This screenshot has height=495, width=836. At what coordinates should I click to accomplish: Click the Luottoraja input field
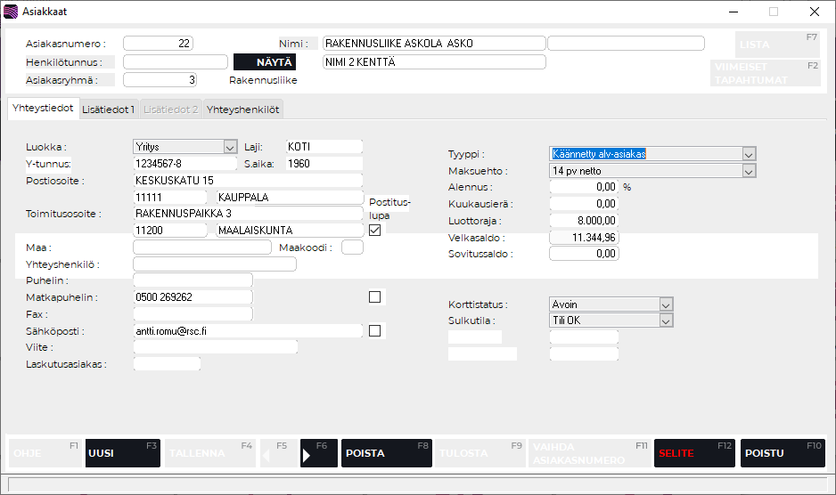(x=584, y=221)
